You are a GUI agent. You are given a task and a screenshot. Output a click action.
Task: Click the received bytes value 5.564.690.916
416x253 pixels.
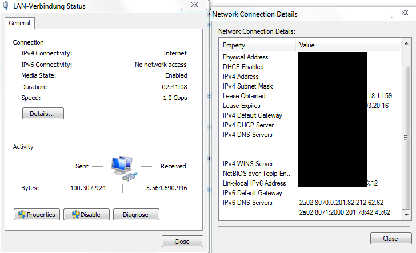167,188
